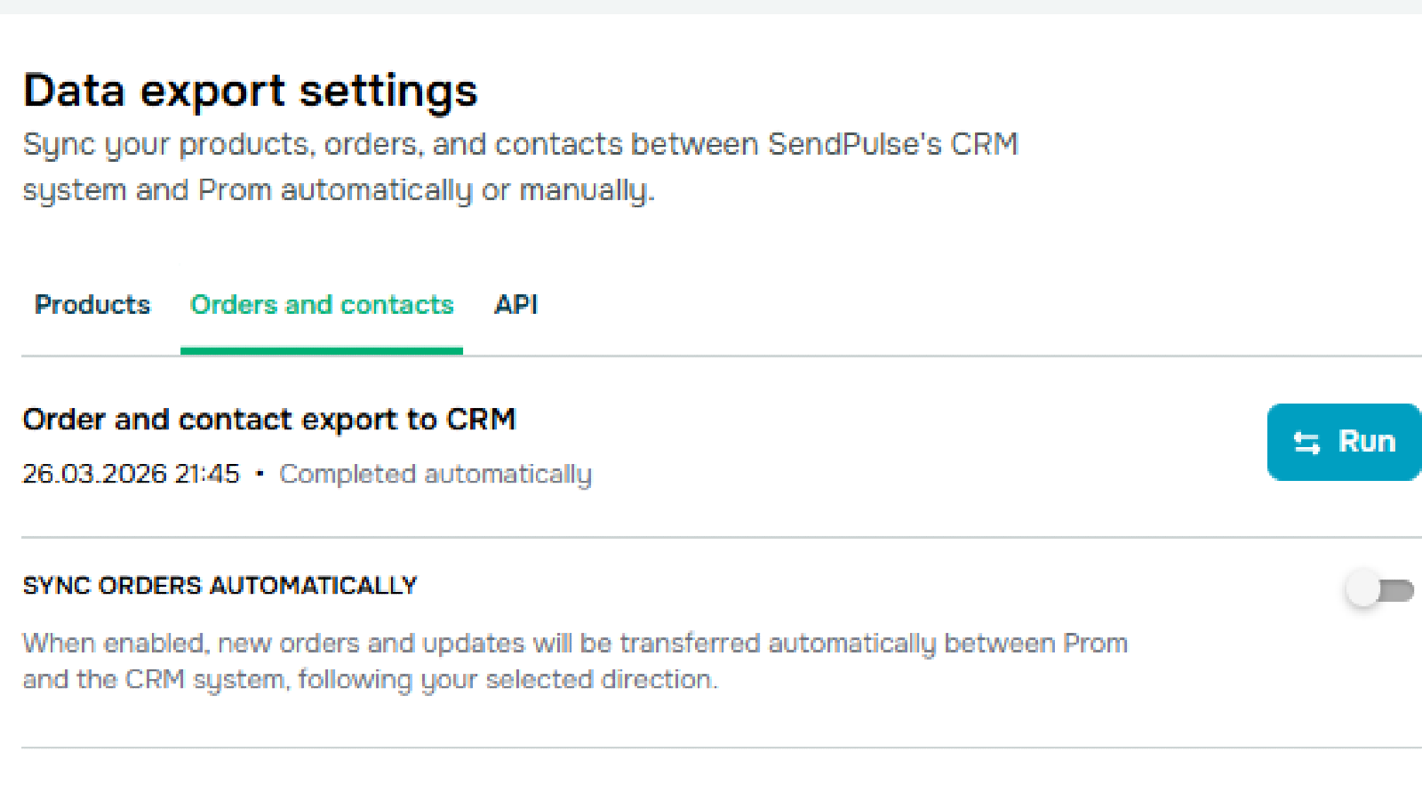Click the sync arrows icon on Run button
This screenshot has height=800, width=1422.
[1306, 443]
